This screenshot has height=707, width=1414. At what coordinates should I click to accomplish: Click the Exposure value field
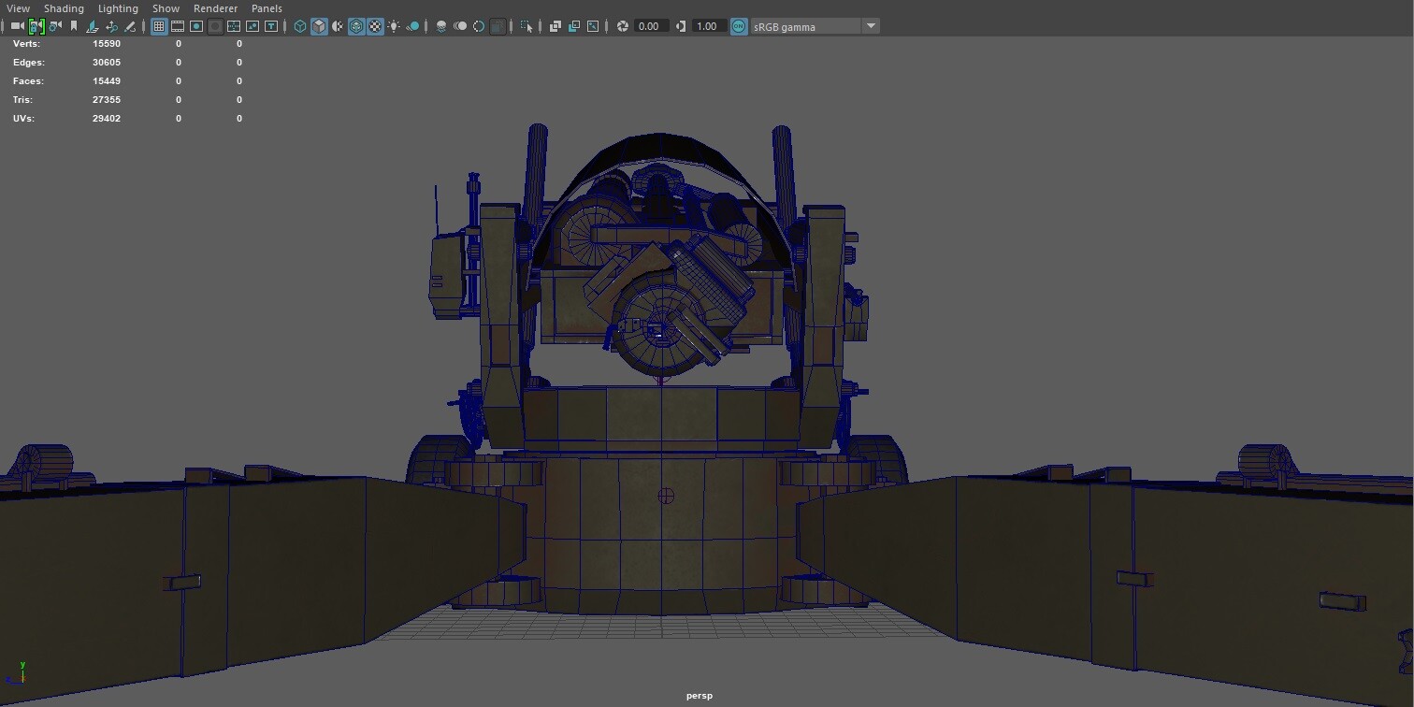[650, 26]
